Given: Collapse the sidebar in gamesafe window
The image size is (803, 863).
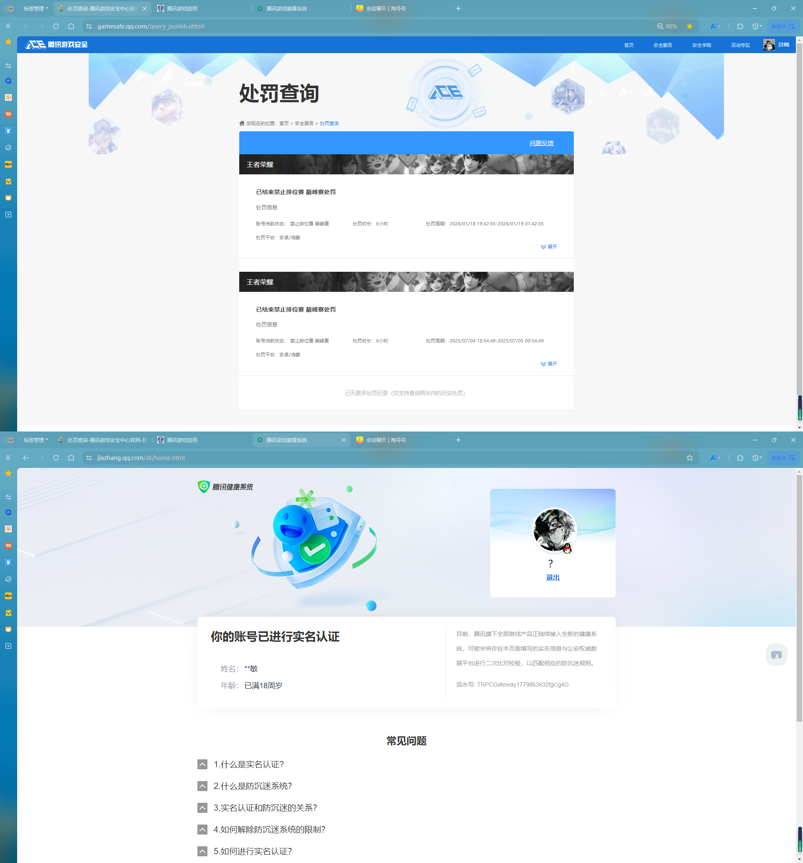Looking at the screenshot, I should [x=8, y=26].
